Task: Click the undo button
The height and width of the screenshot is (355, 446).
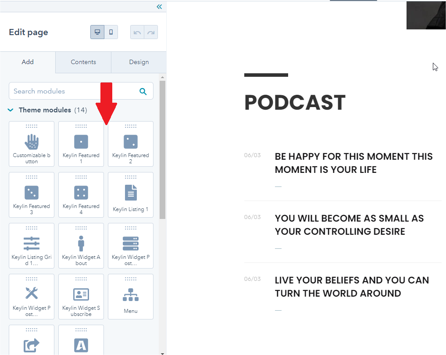Action: click(137, 32)
